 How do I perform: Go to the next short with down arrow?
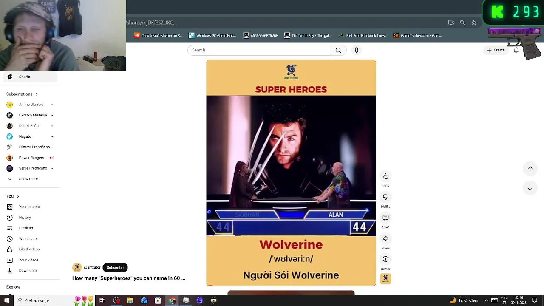[x=530, y=188]
